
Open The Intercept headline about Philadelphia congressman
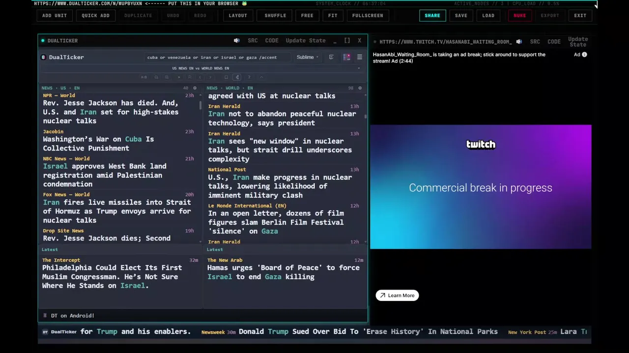pos(112,277)
